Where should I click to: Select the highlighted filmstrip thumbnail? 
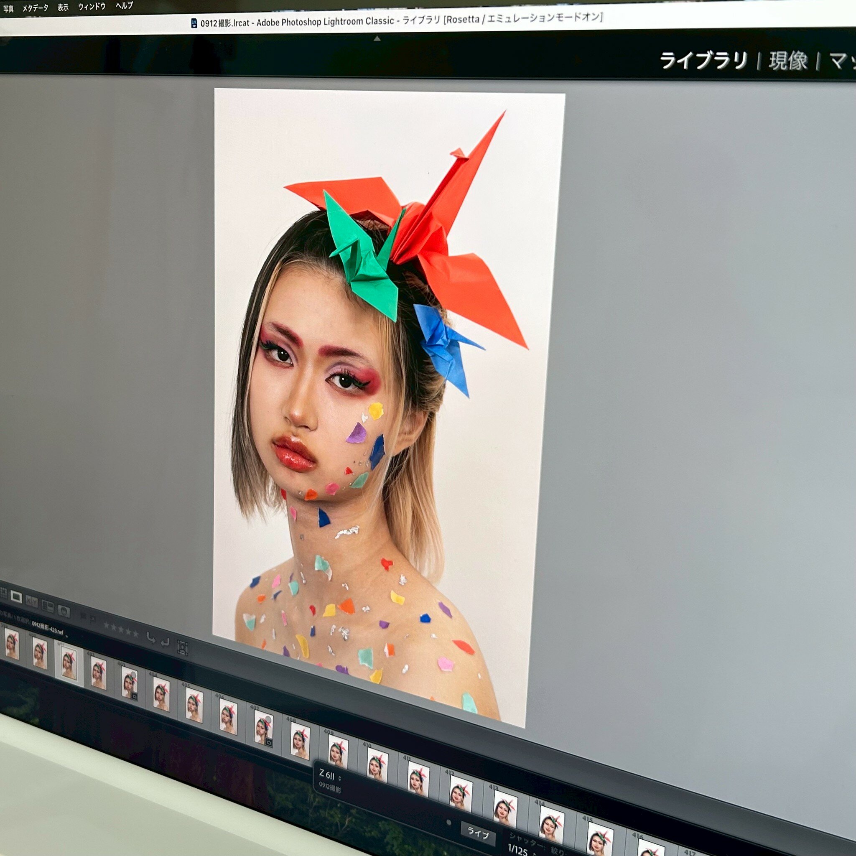click(69, 663)
